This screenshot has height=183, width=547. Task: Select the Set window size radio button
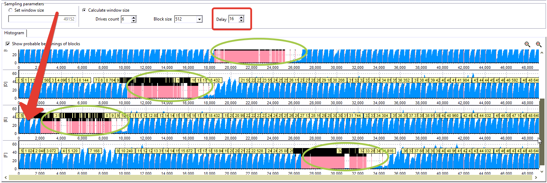(x=11, y=10)
